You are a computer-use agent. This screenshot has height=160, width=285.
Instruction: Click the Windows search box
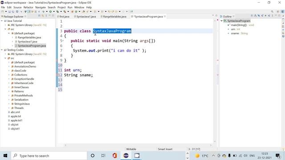click(49, 156)
